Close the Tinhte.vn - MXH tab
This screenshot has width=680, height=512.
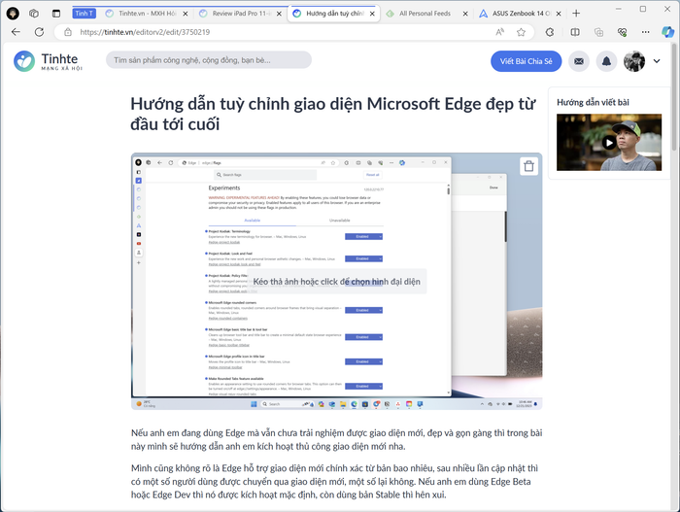[186, 14]
